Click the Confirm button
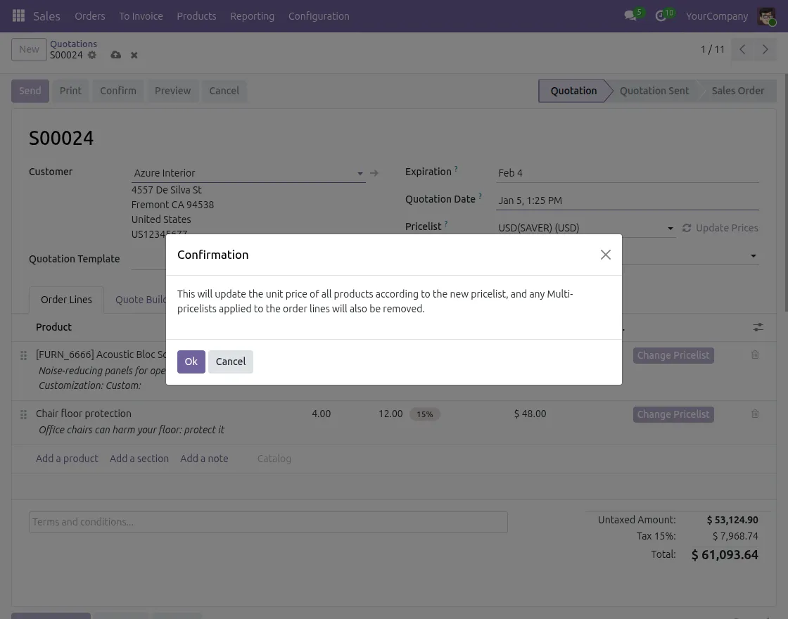Image resolution: width=788 pixels, height=619 pixels. (x=118, y=91)
